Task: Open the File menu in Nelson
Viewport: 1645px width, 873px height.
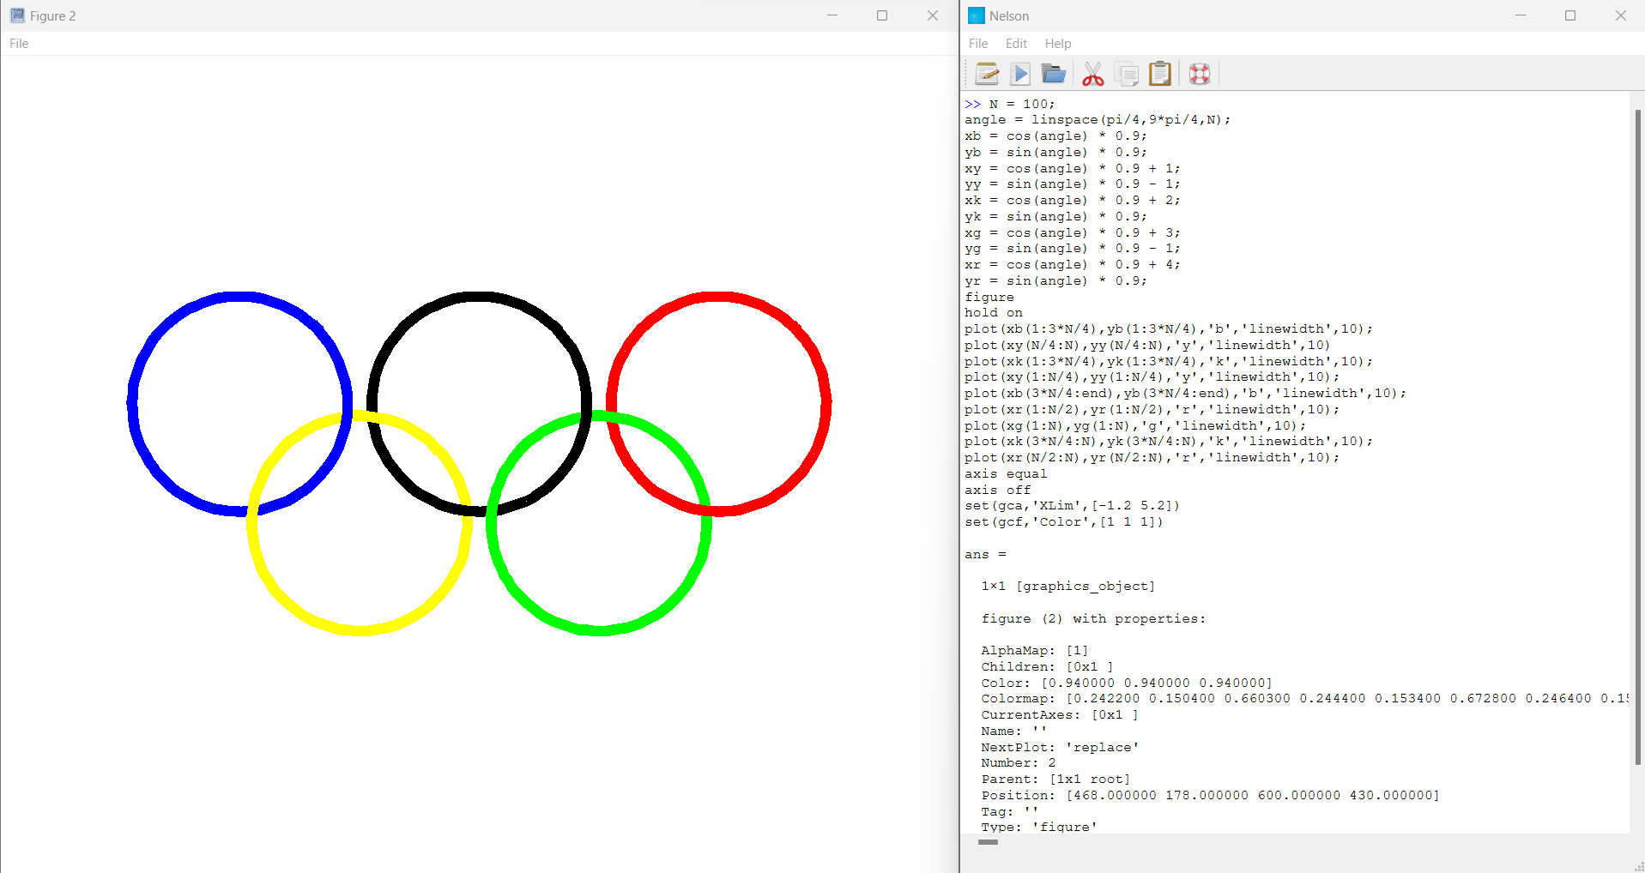Action: pos(978,44)
